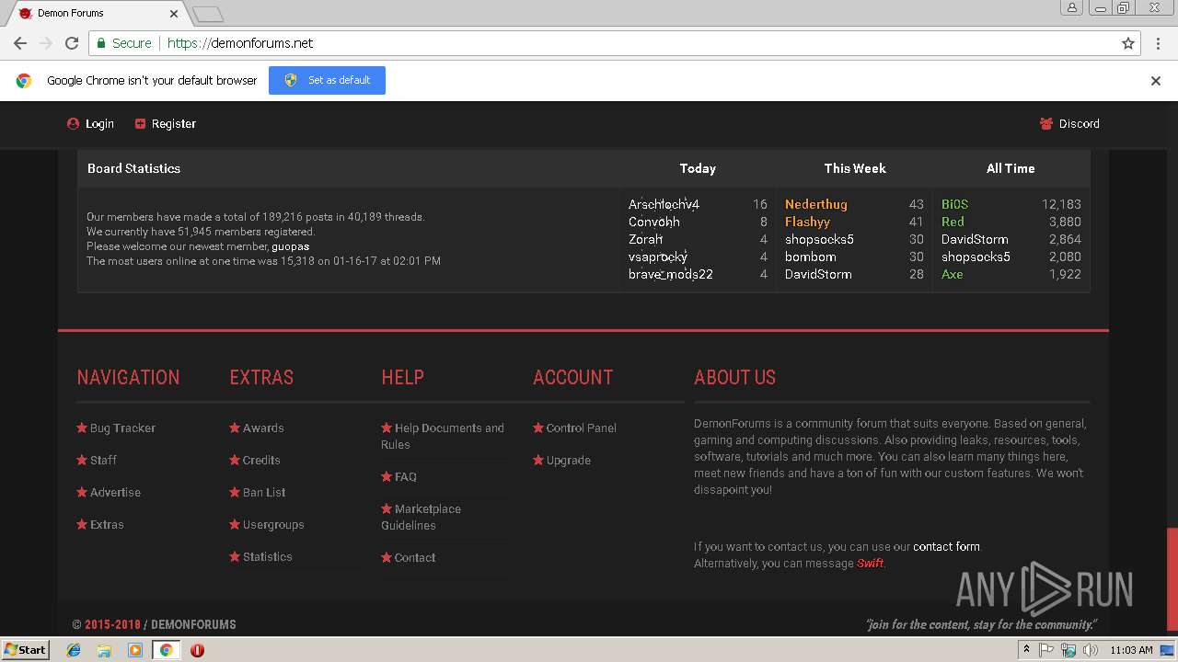Open brave_mods22 profile link
This screenshot has height=662, width=1178.
pyautogui.click(x=671, y=274)
